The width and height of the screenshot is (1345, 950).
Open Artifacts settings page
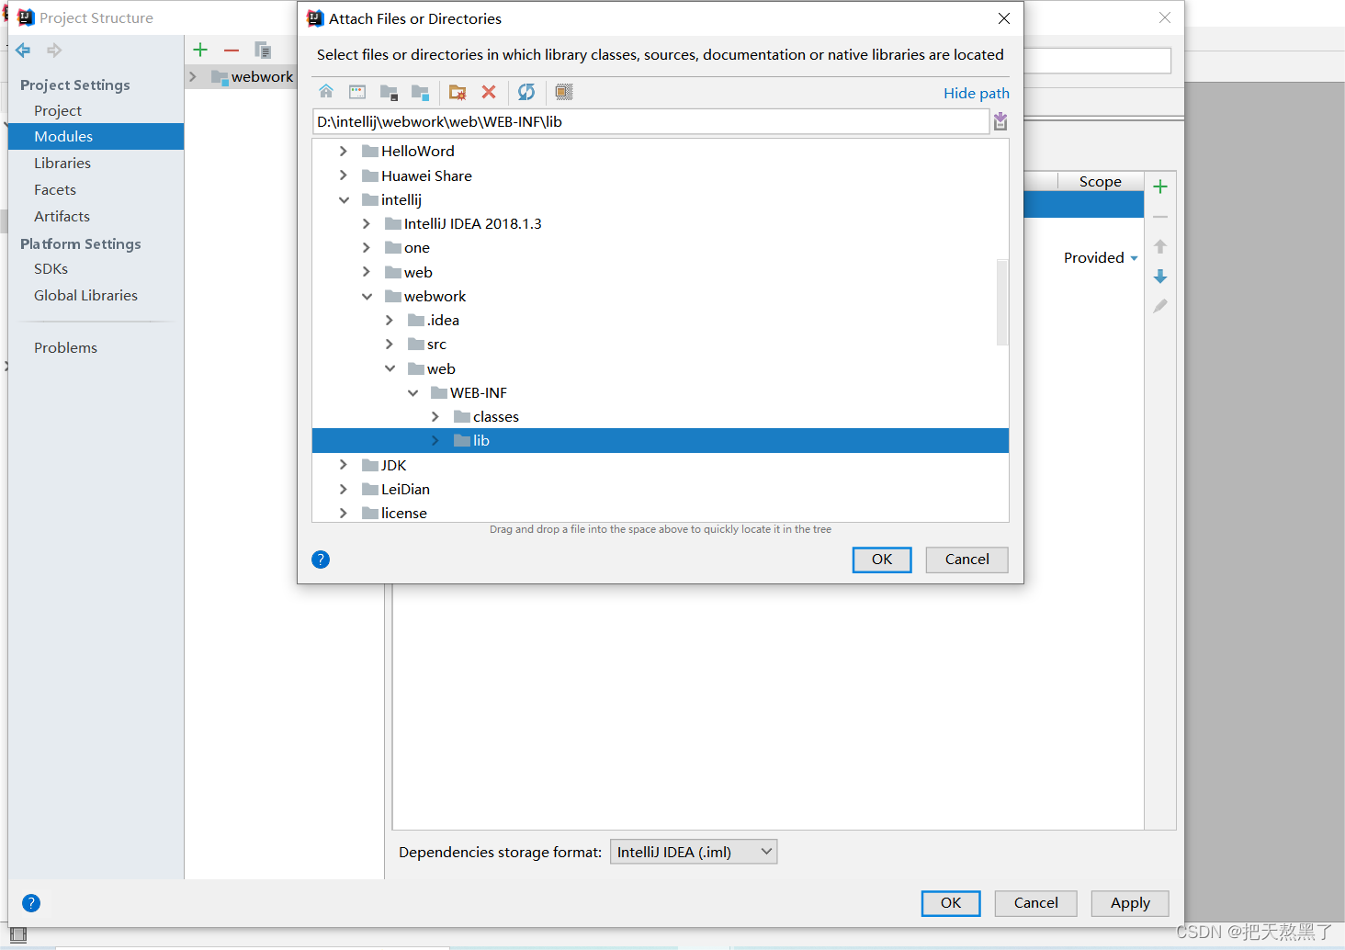coord(62,217)
